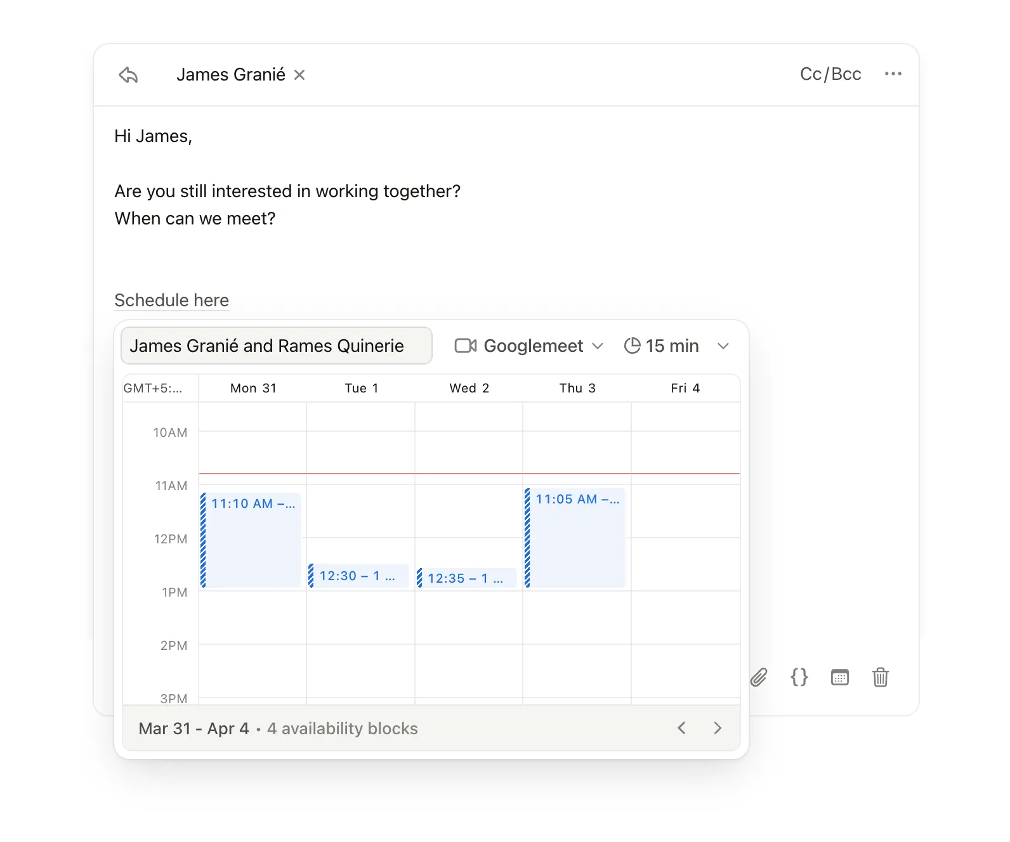Remove James Granié recipient chip
Viewport: 1010px width, 842px height.
click(x=299, y=75)
